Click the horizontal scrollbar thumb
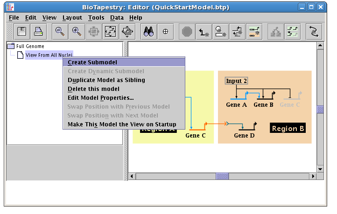Image resolution: width=337 pixels, height=214 pixels. point(222,176)
